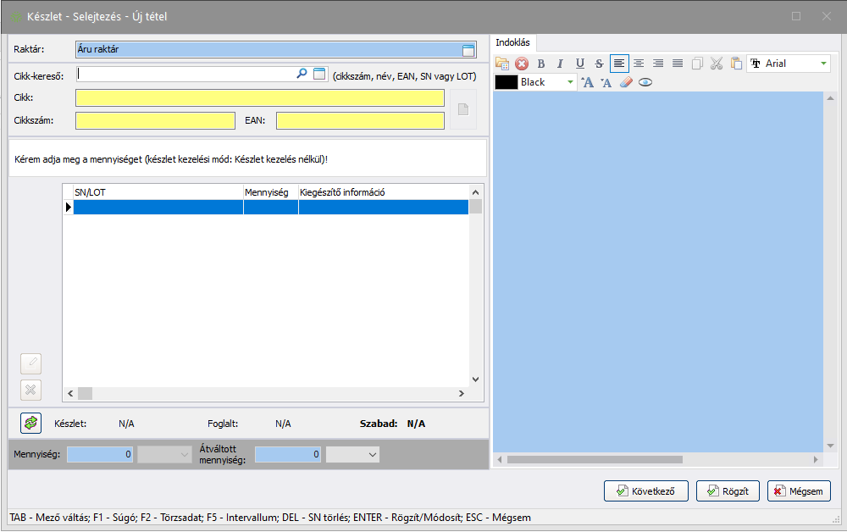Toggle bold formatting in Indoklás editor
Screen dimensions: 847x532
pyautogui.click(x=541, y=64)
